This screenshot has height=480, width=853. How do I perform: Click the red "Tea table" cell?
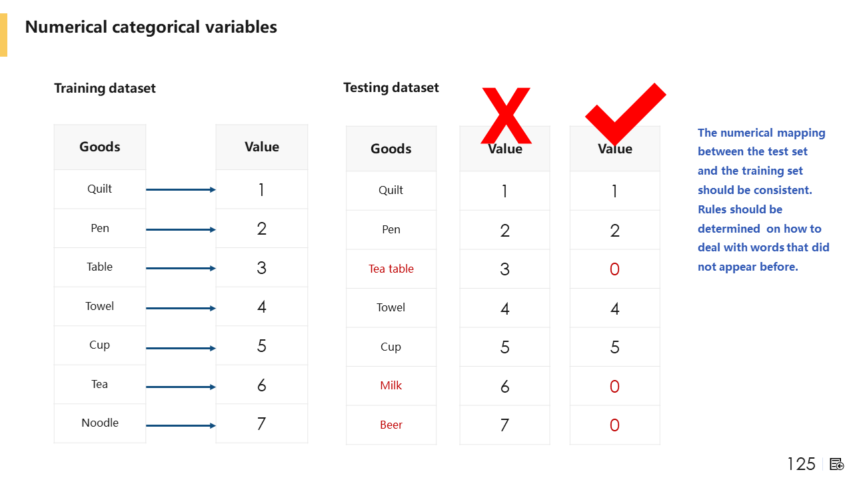(x=391, y=269)
